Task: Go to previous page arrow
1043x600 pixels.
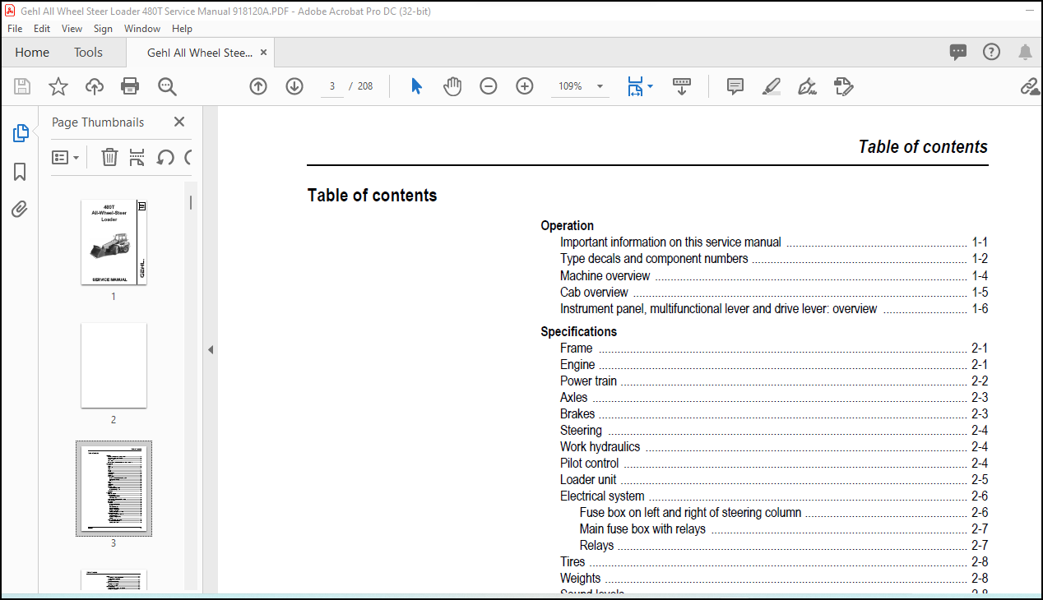Action: (x=258, y=86)
